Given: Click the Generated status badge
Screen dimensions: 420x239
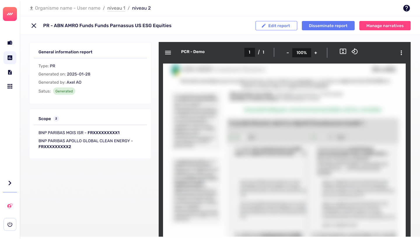Looking at the screenshot, I should point(64,91).
